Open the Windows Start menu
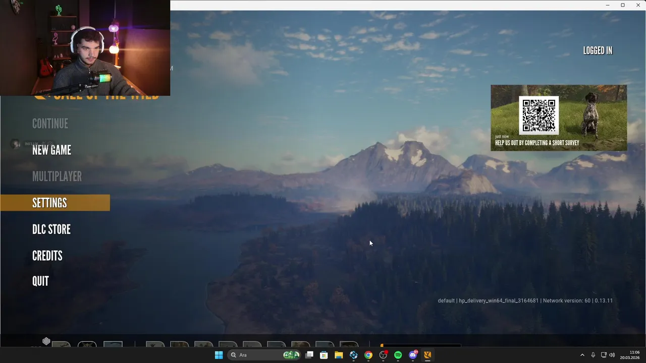The height and width of the screenshot is (363, 646). [219, 355]
